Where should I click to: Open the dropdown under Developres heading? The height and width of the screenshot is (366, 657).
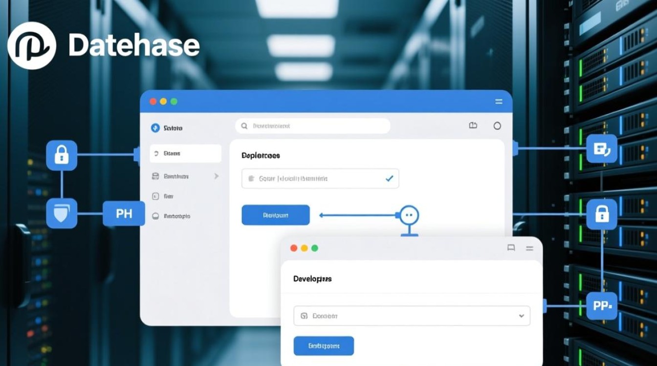coord(412,316)
